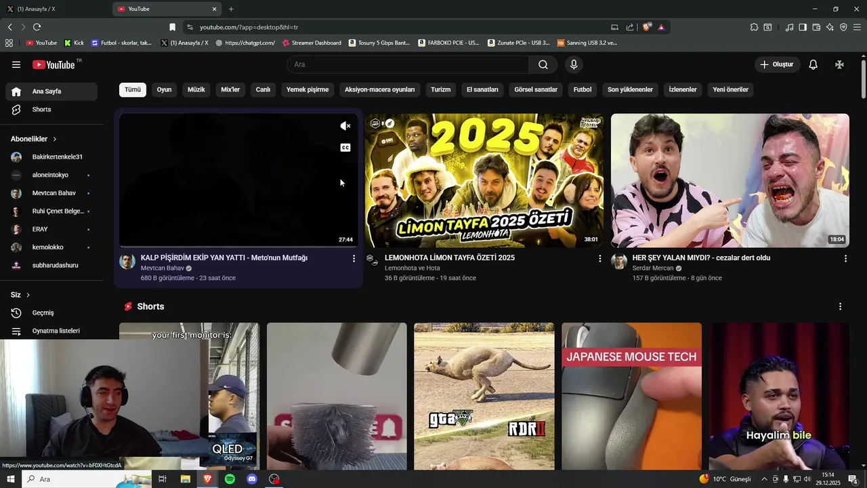Viewport: 867px width, 488px height.
Task: Click the Oluştur create button
Action: click(x=778, y=64)
